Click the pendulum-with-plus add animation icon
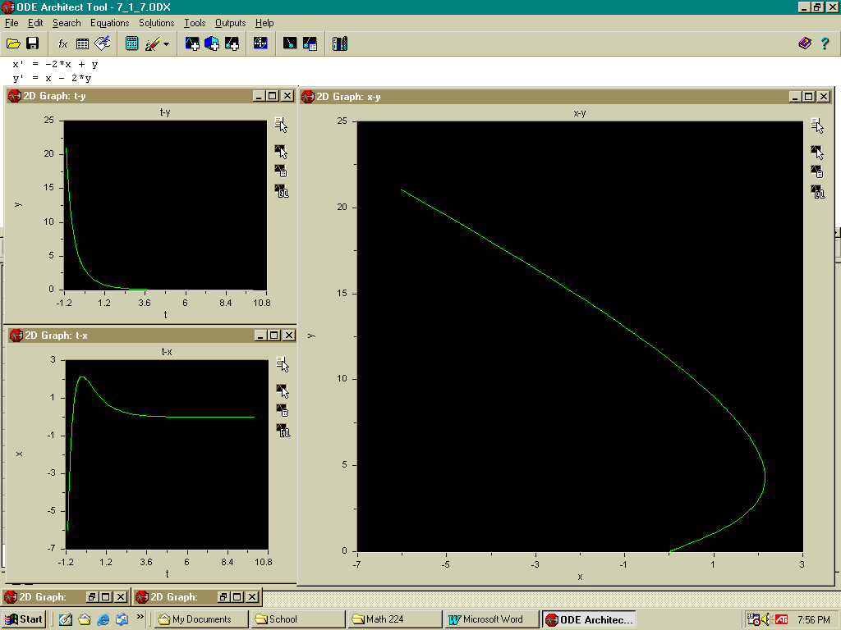Viewport: 841px width, 630px height. pyautogui.click(x=232, y=43)
